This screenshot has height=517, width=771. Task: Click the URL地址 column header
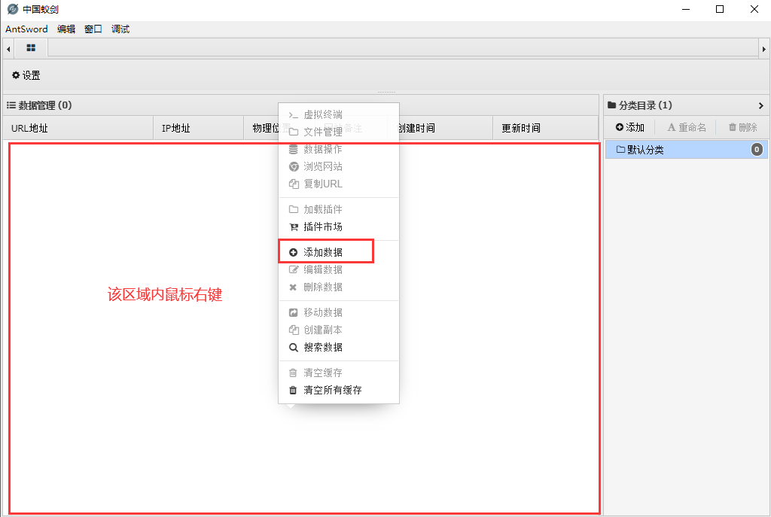click(x=30, y=129)
